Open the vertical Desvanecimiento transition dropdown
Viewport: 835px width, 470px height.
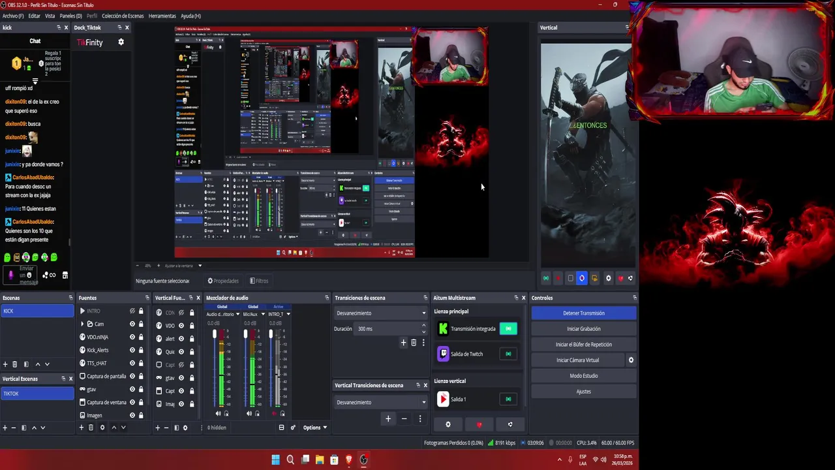click(x=381, y=402)
